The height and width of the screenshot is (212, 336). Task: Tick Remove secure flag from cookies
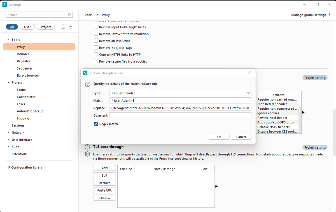96,61
